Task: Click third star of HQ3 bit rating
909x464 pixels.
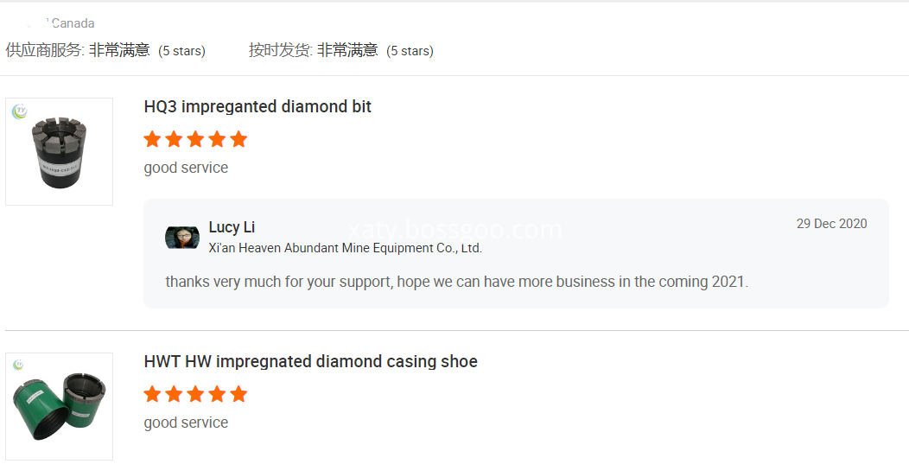Action: [x=195, y=139]
